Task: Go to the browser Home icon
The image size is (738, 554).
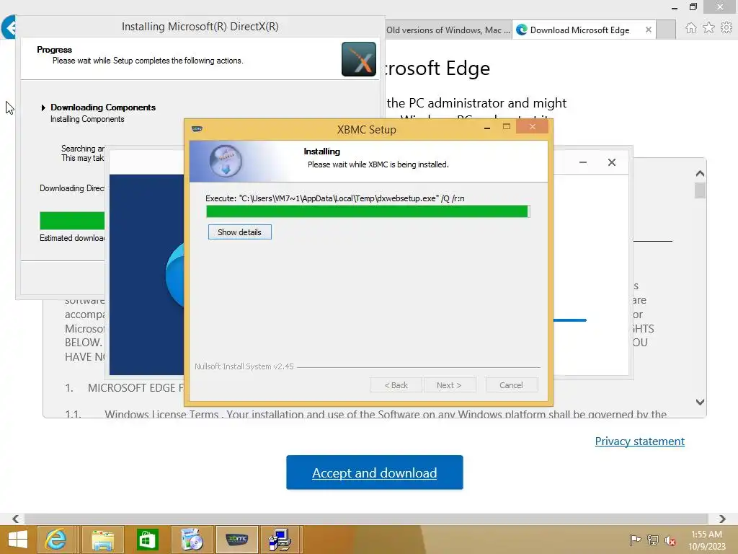Action: [690, 28]
